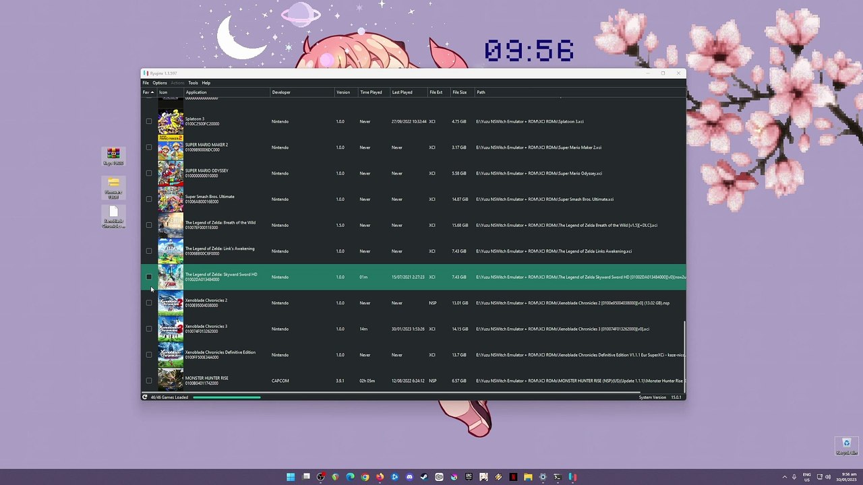Select the Splatoon 3 game cover icon
The height and width of the screenshot is (485, 863).
tap(171, 121)
